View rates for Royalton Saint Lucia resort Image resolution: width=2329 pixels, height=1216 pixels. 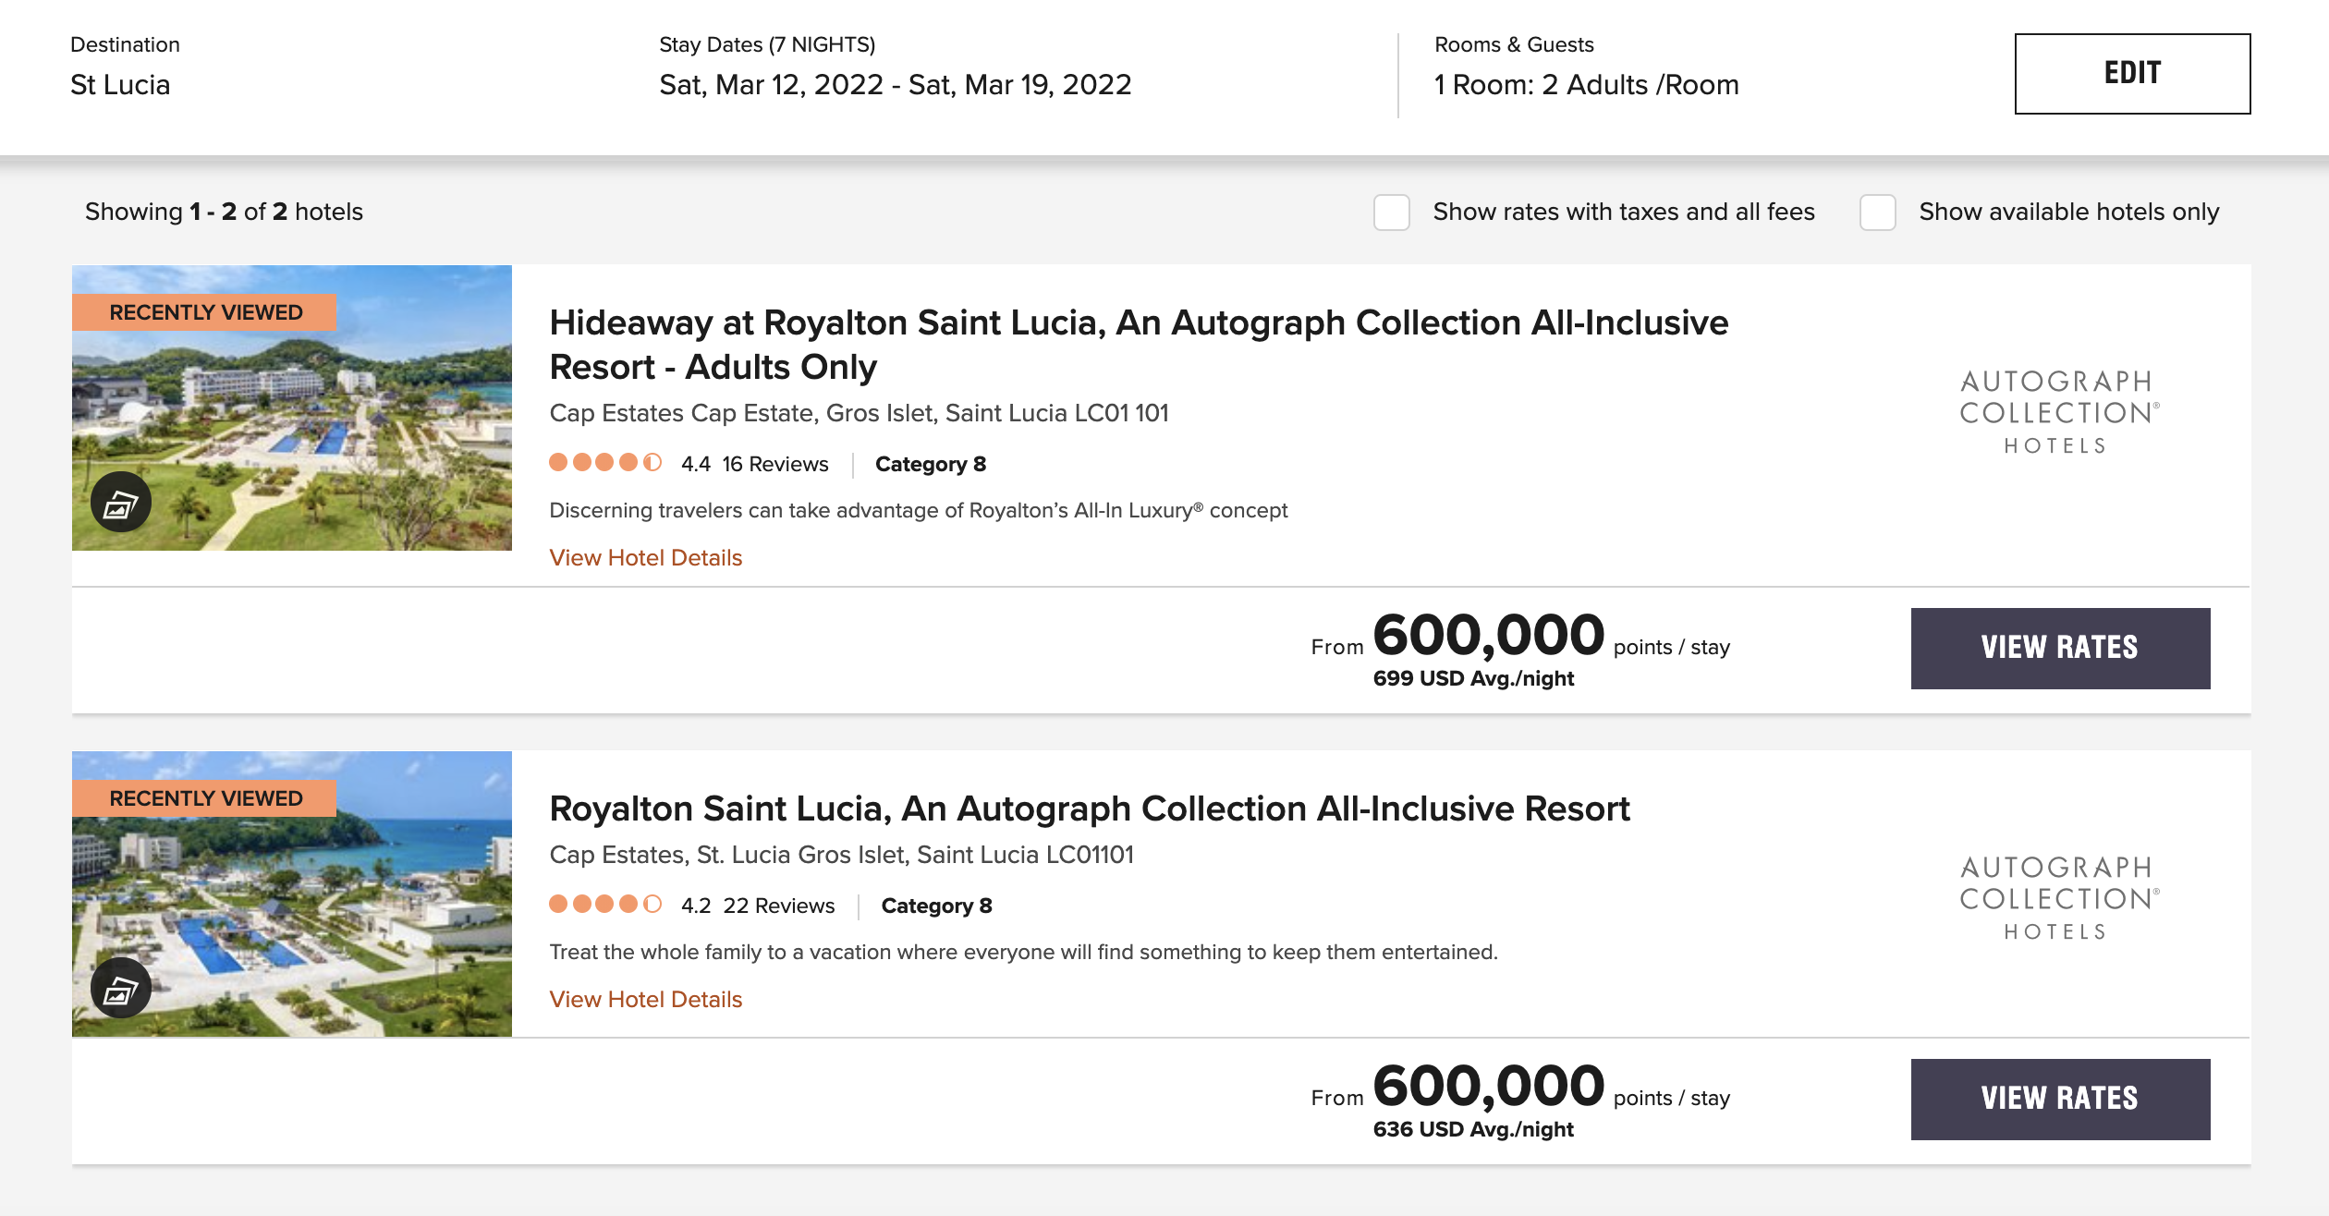point(2060,1099)
